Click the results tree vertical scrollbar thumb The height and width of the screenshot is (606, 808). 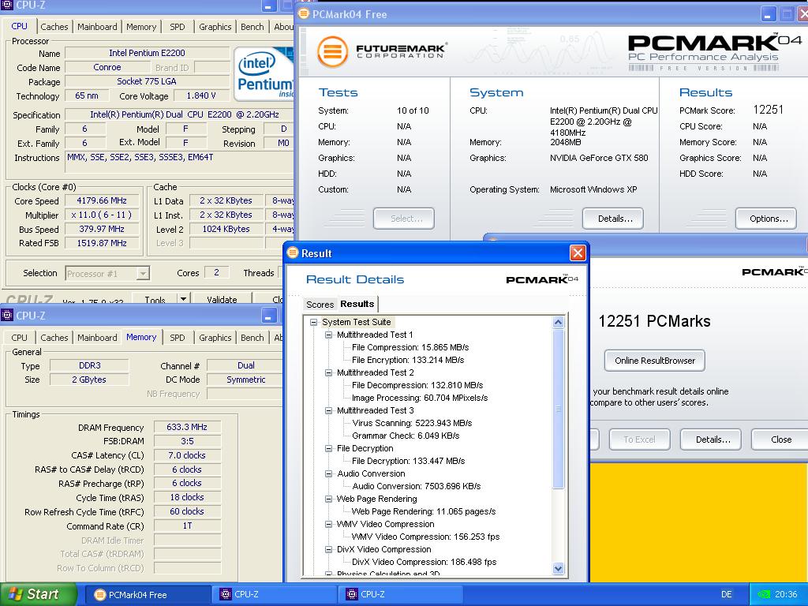[x=558, y=410]
